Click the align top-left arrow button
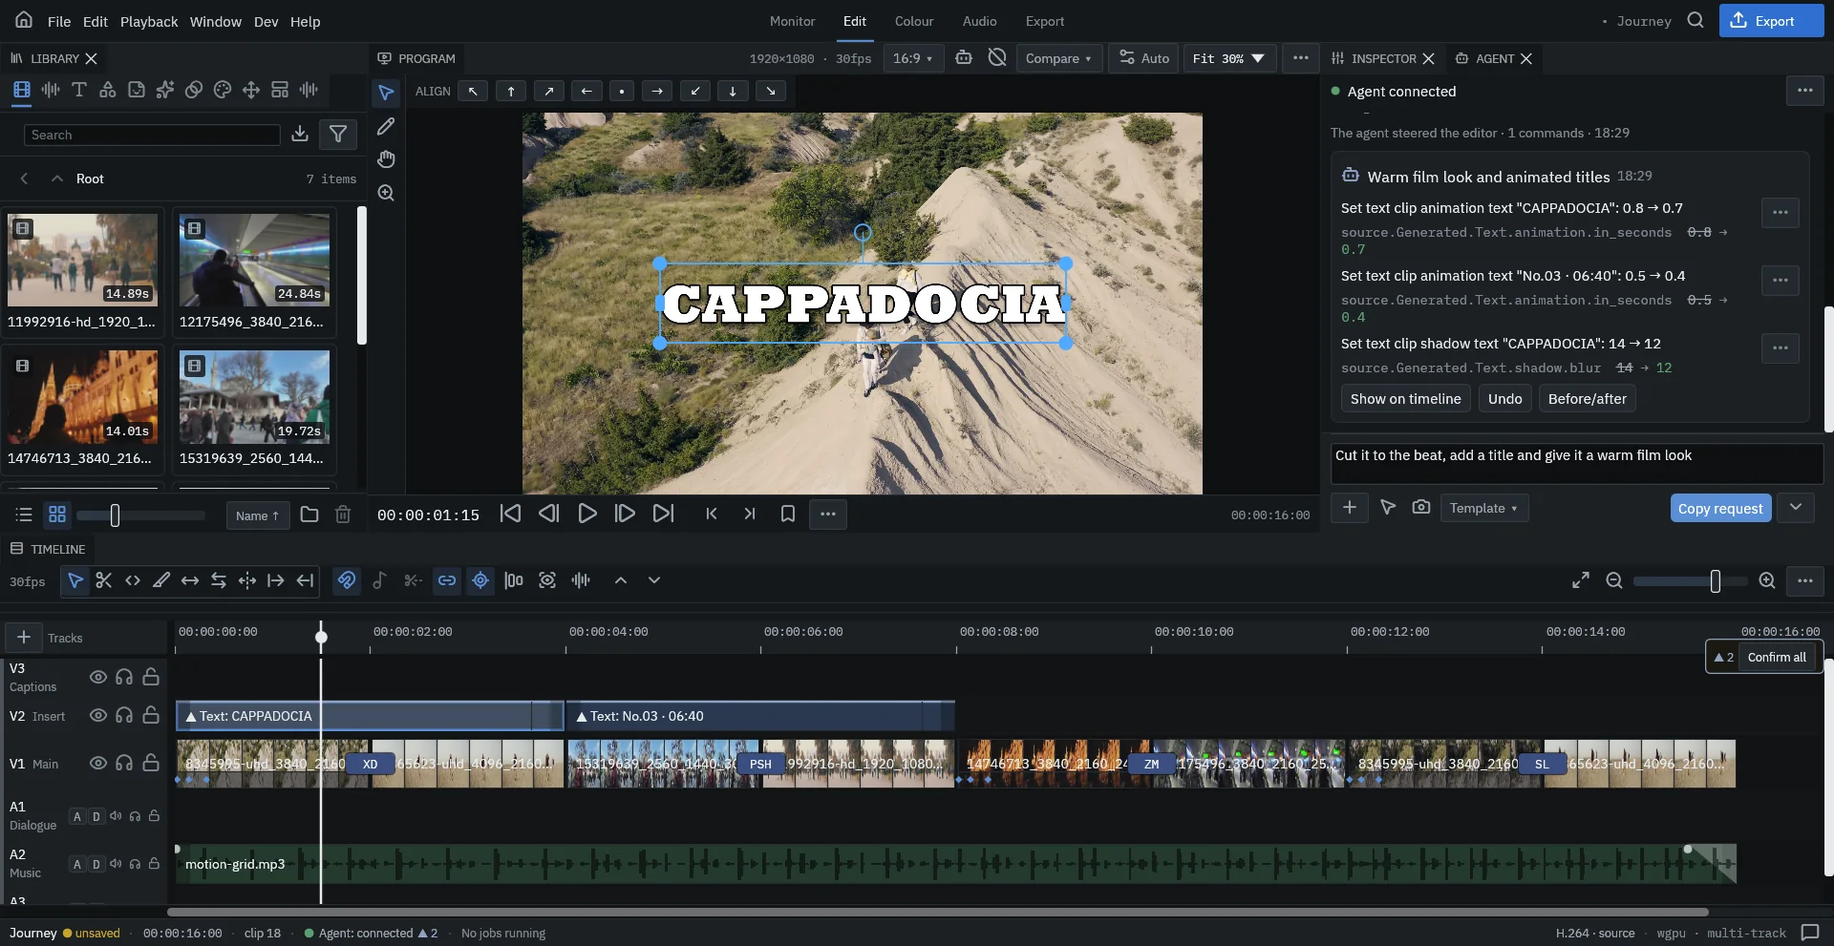The height and width of the screenshot is (946, 1834). coord(473,91)
